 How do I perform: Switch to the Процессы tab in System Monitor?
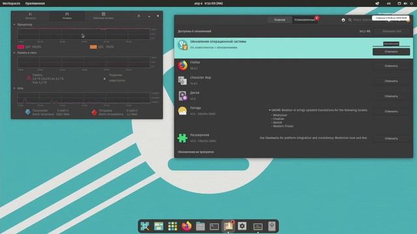(x=31, y=16)
